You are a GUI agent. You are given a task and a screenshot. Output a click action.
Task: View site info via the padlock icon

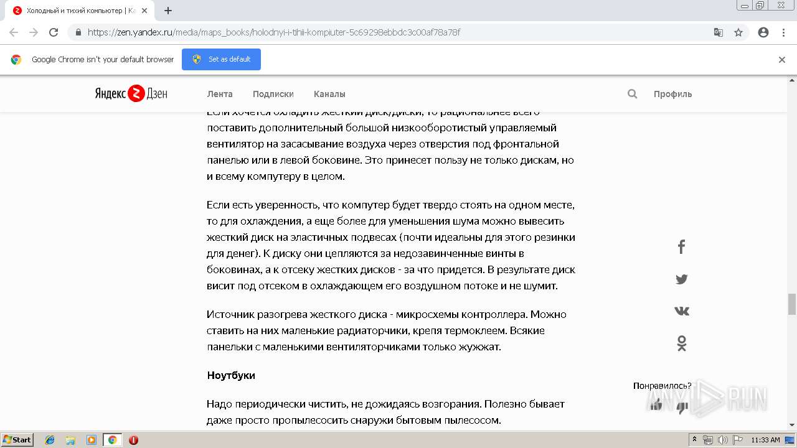coord(78,32)
